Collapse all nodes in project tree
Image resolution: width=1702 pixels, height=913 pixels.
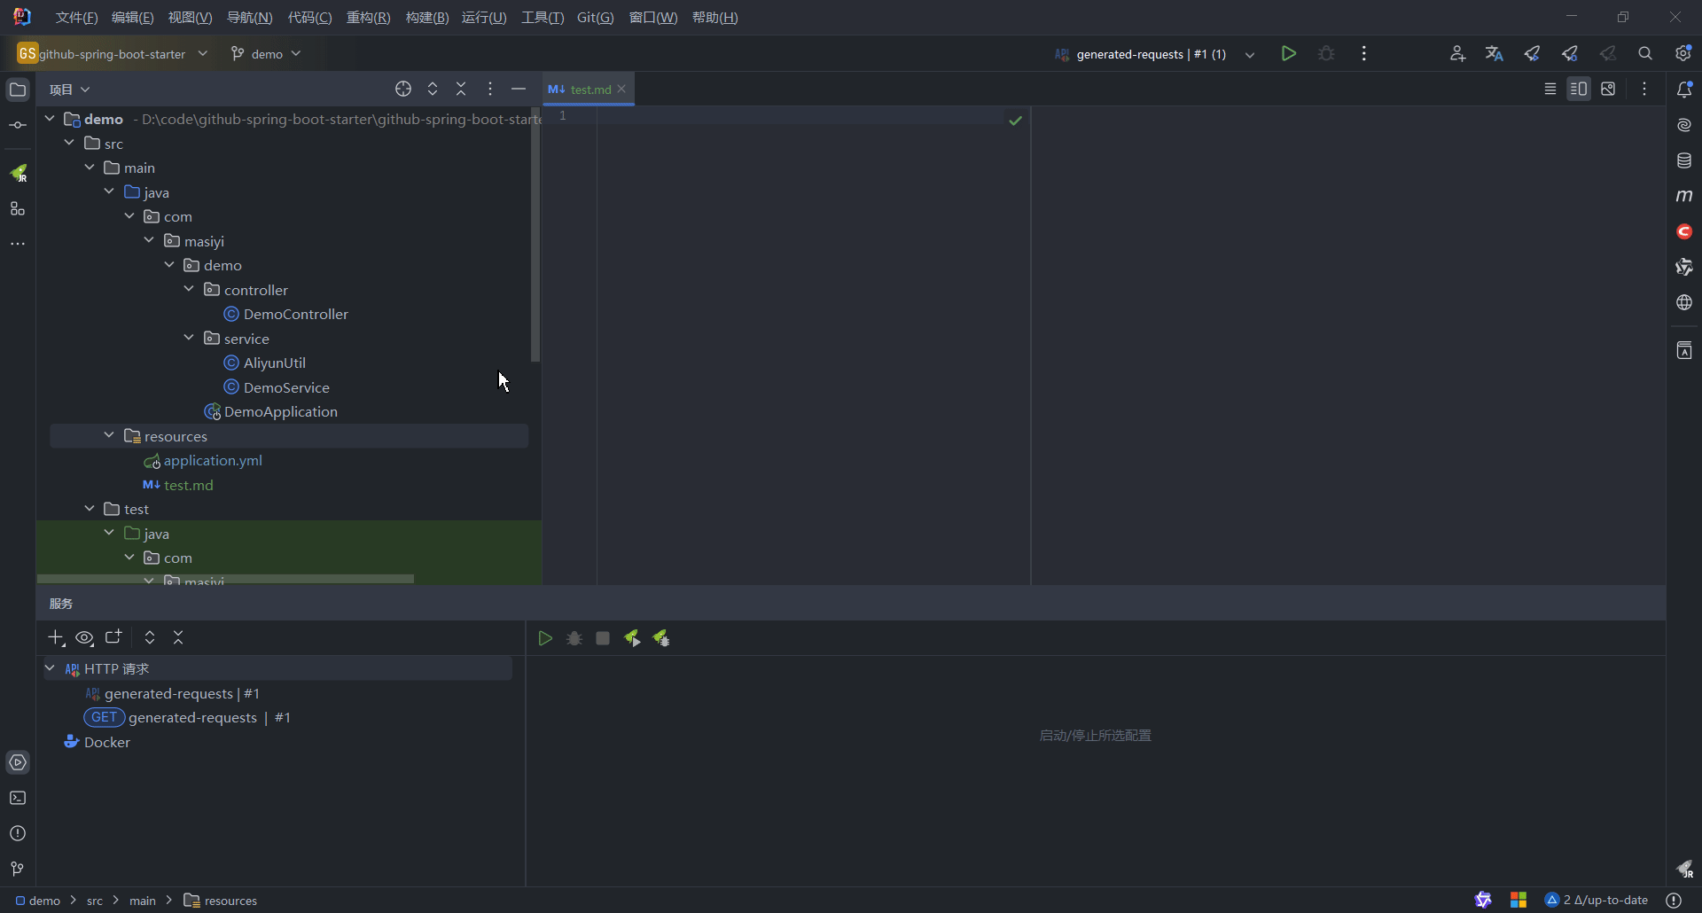pos(461,89)
